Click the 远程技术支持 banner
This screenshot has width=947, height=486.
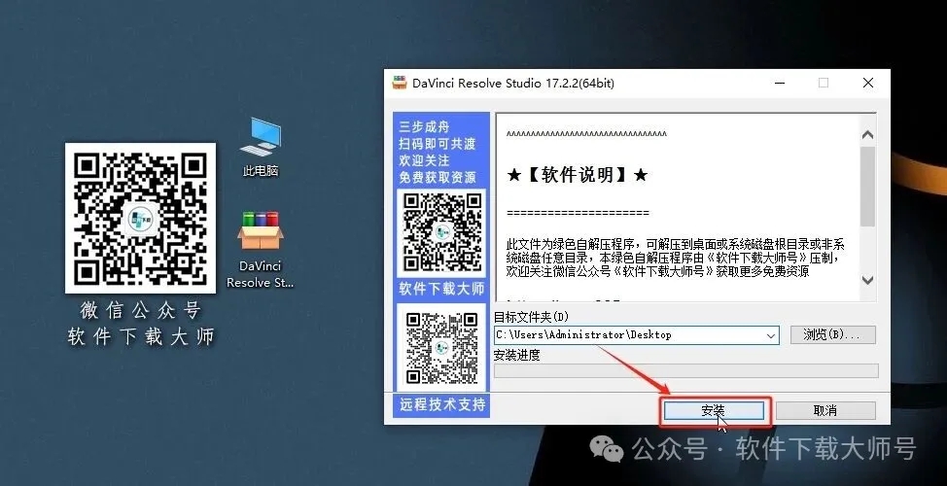[442, 404]
